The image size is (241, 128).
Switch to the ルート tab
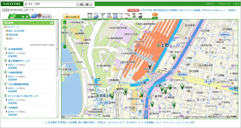point(42,16)
